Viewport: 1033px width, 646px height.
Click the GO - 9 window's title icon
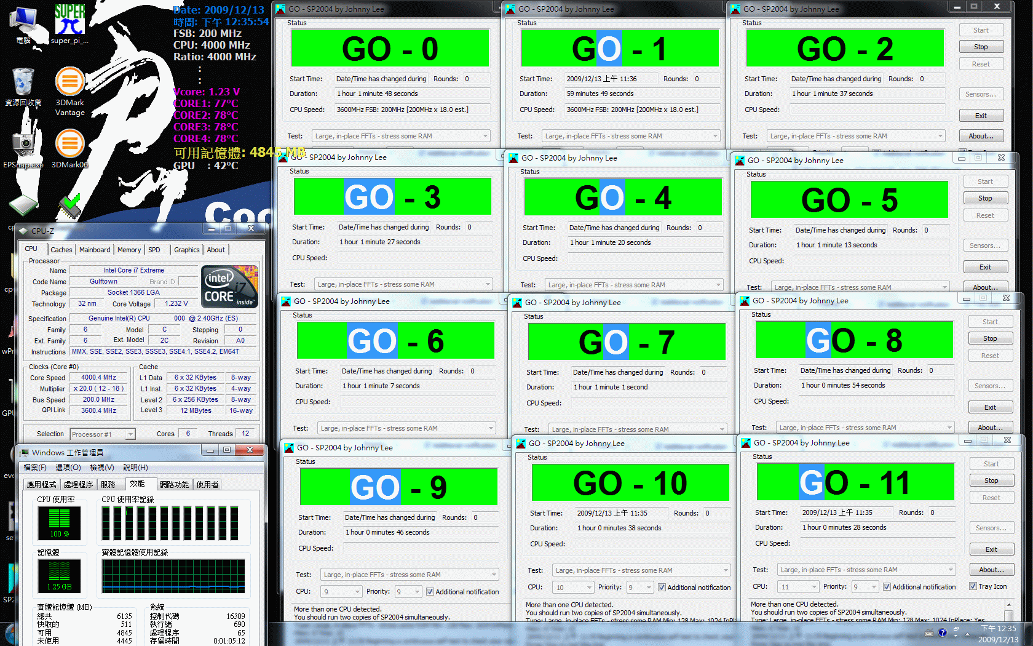(x=289, y=448)
